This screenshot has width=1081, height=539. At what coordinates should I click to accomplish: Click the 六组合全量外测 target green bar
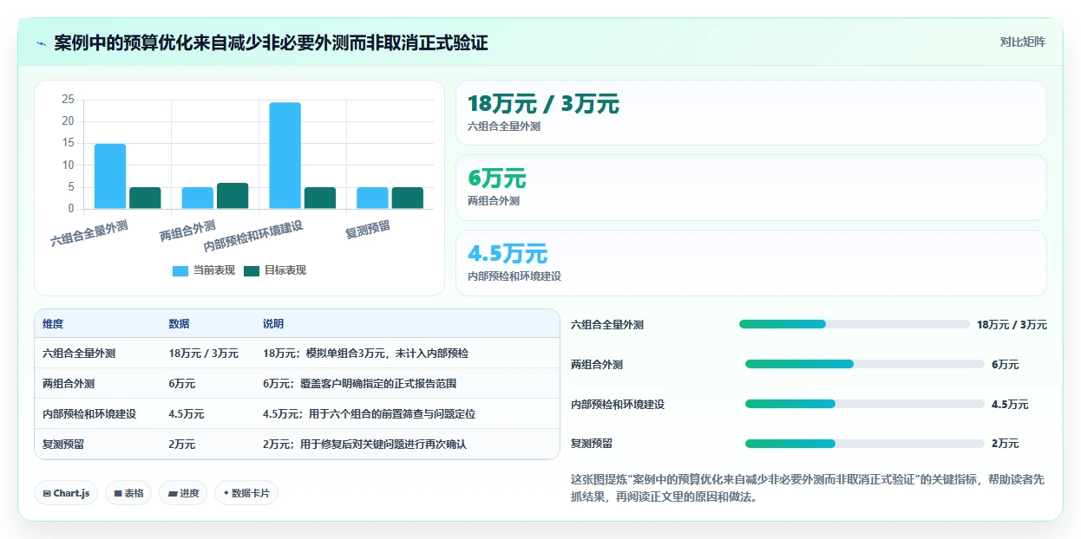(x=145, y=198)
